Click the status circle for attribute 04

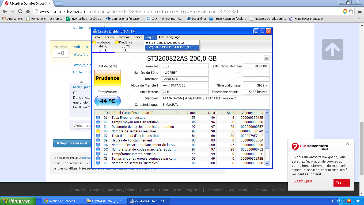tap(98, 127)
